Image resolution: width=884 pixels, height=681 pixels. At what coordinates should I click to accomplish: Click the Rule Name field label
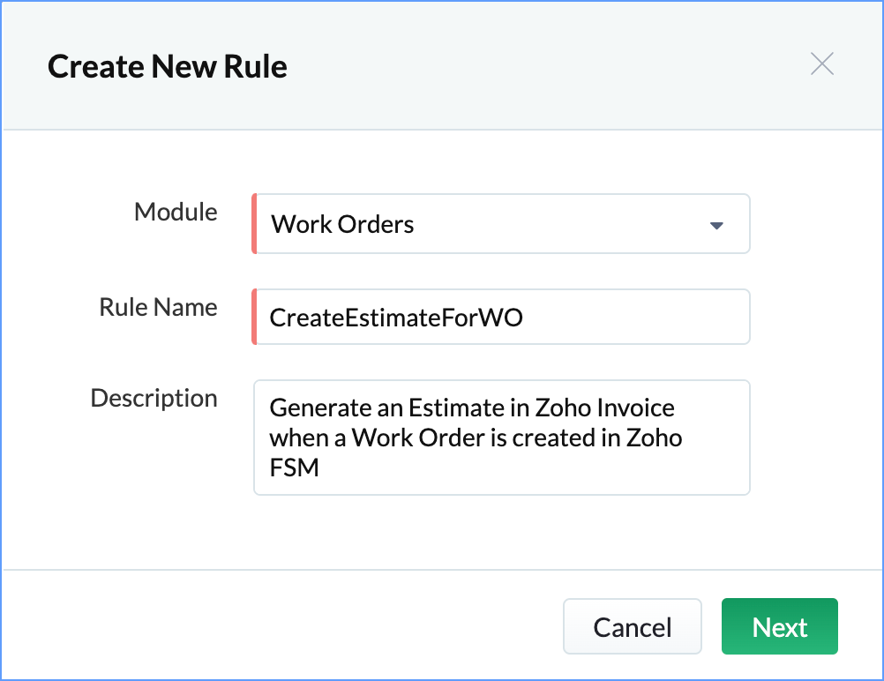(158, 307)
